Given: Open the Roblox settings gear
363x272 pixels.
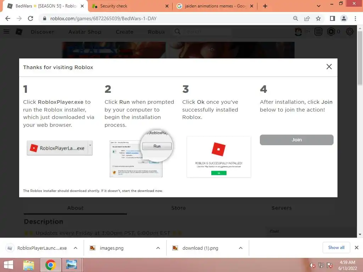Looking at the screenshot, I should pos(350,32).
